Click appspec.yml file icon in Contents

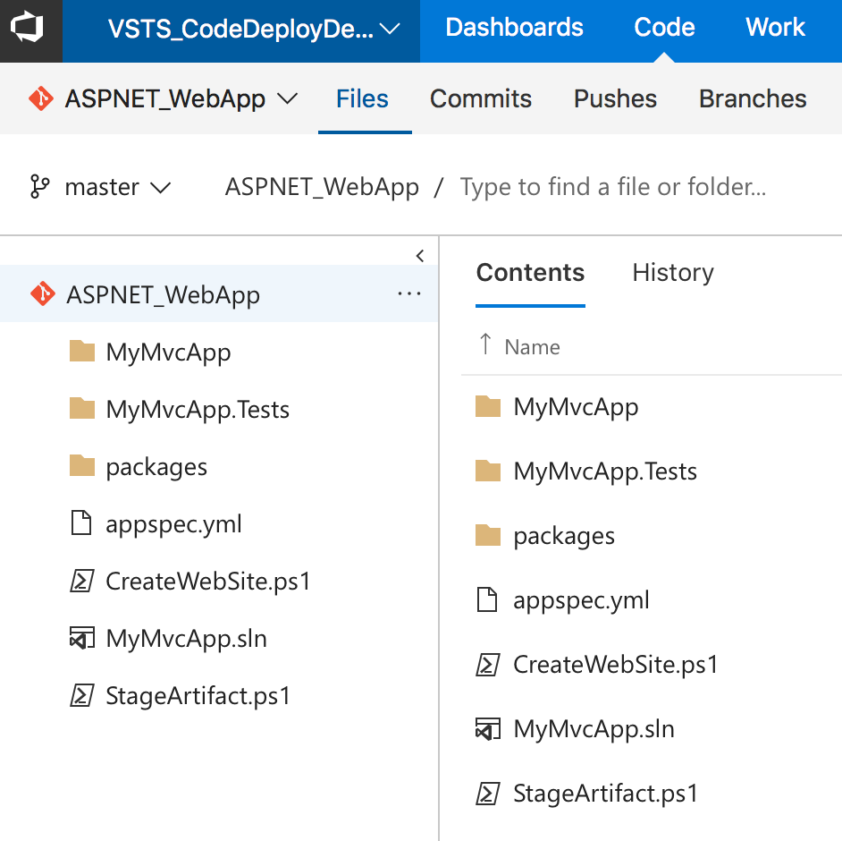click(487, 599)
